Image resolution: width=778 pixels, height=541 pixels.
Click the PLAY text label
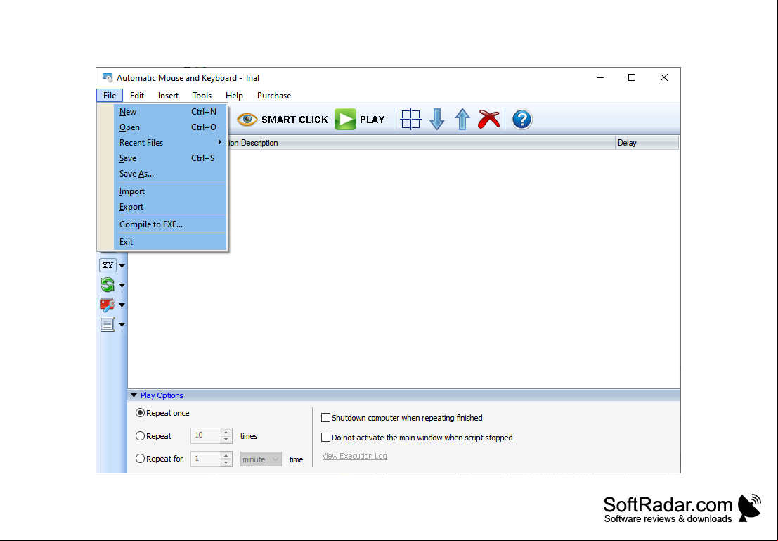[372, 120]
